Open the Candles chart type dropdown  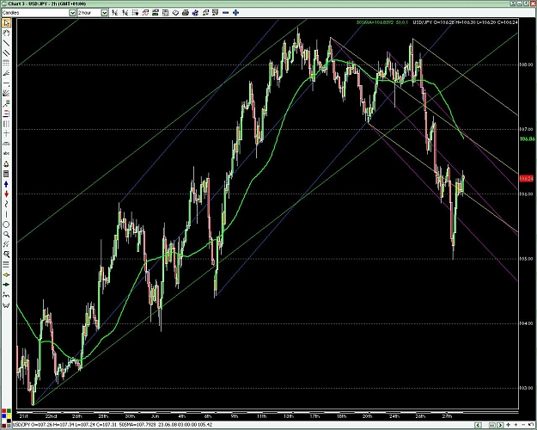[72, 13]
